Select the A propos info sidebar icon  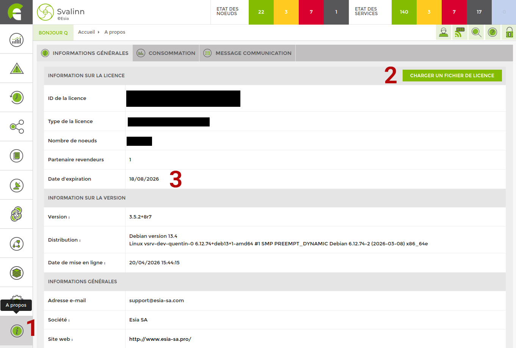[16, 331]
